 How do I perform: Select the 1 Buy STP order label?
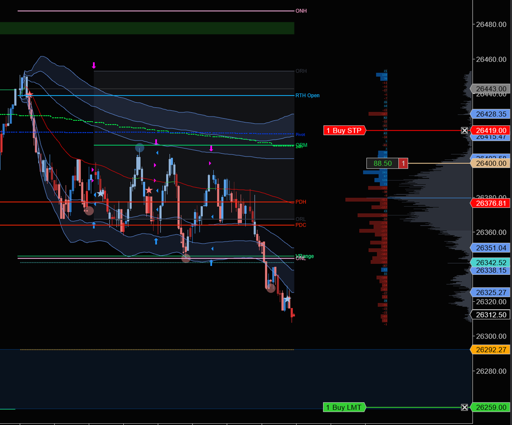tap(345, 131)
